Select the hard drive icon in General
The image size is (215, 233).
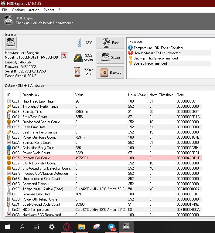click(x=11, y=42)
